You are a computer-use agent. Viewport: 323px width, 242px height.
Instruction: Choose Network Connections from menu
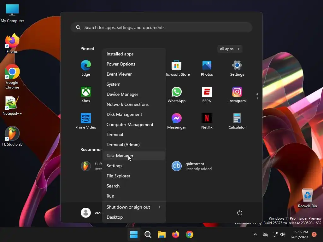[134, 104]
